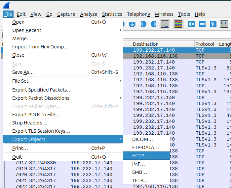Open the Help menu
The height and width of the screenshot is (188, 231).
click(x=200, y=14)
